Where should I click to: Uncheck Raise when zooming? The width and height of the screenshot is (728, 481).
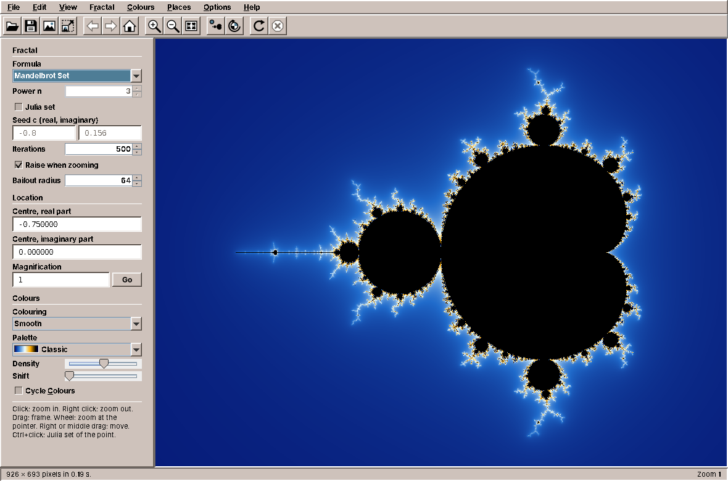[19, 165]
